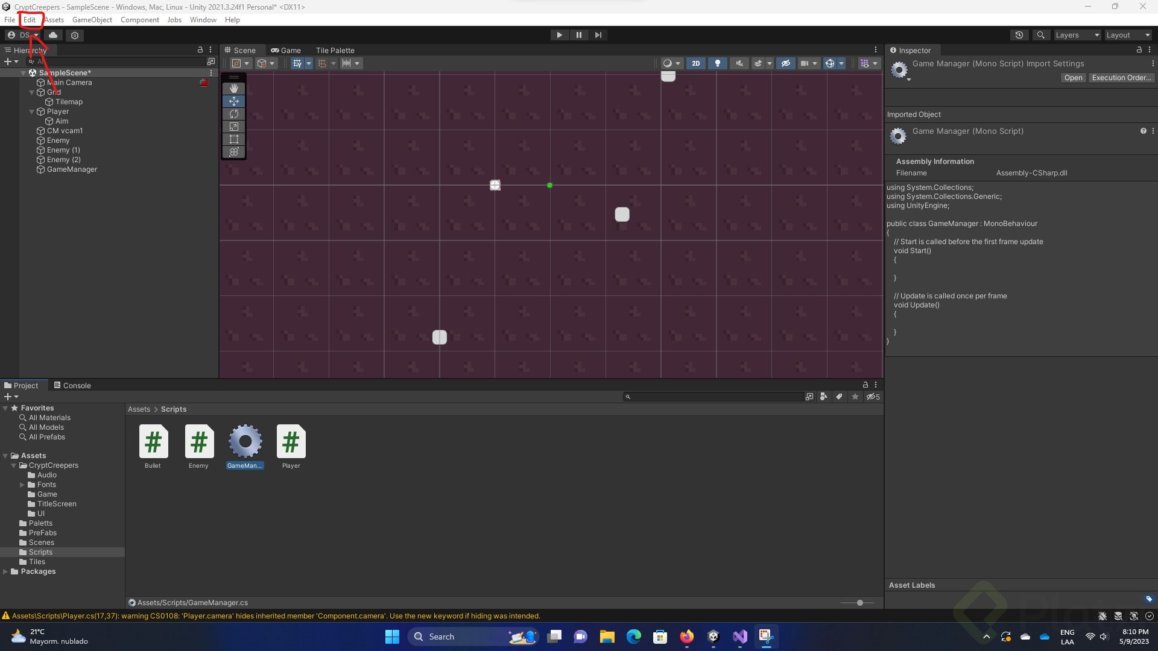Image resolution: width=1158 pixels, height=651 pixels.
Task: Open the Layers dropdown
Action: 1076,35
